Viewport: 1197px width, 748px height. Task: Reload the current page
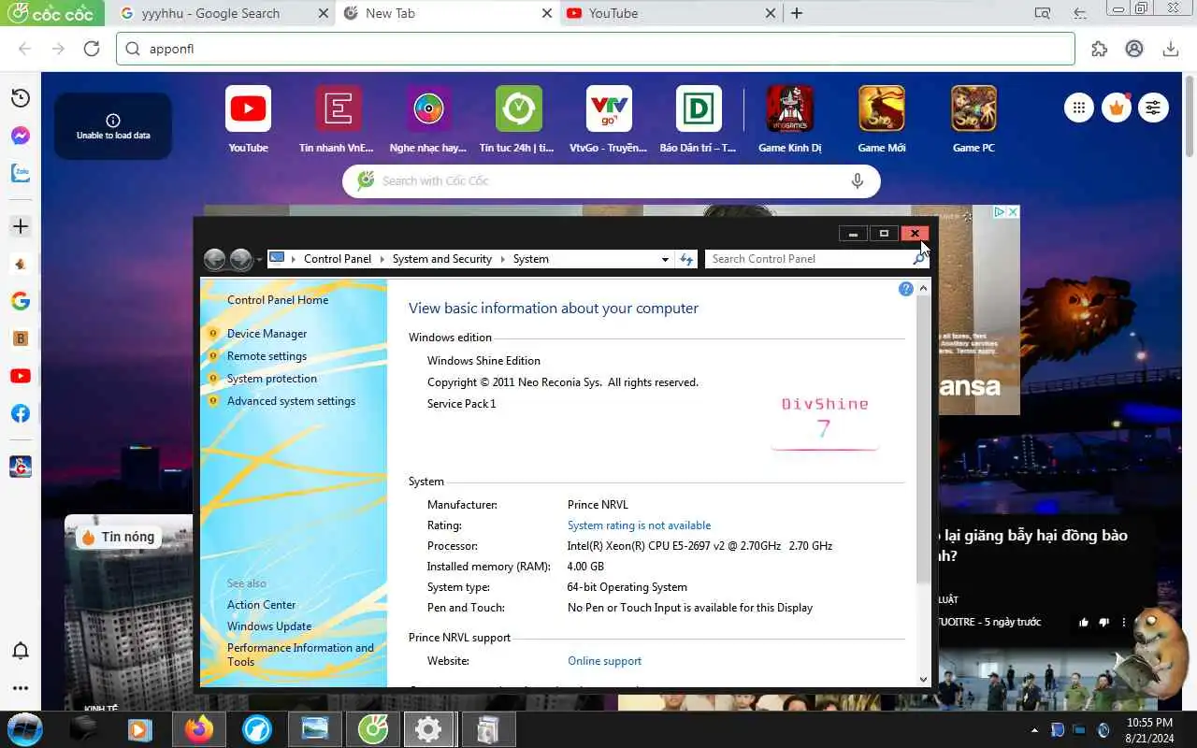click(x=92, y=49)
